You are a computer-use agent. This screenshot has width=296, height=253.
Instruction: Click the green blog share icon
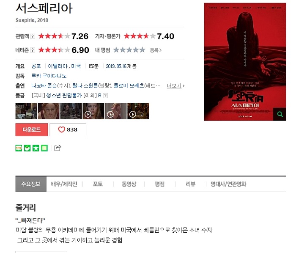point(19,148)
